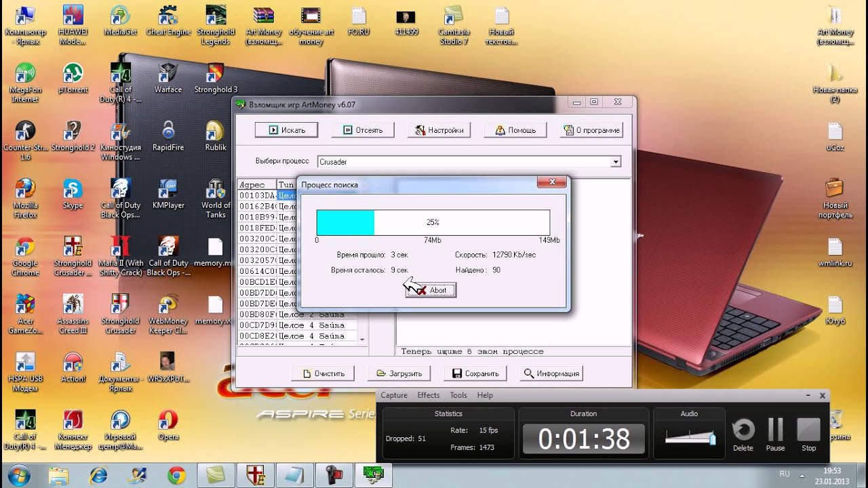
Task: Select the Camtasia Studio 7 desktop icon
Action: [454, 26]
